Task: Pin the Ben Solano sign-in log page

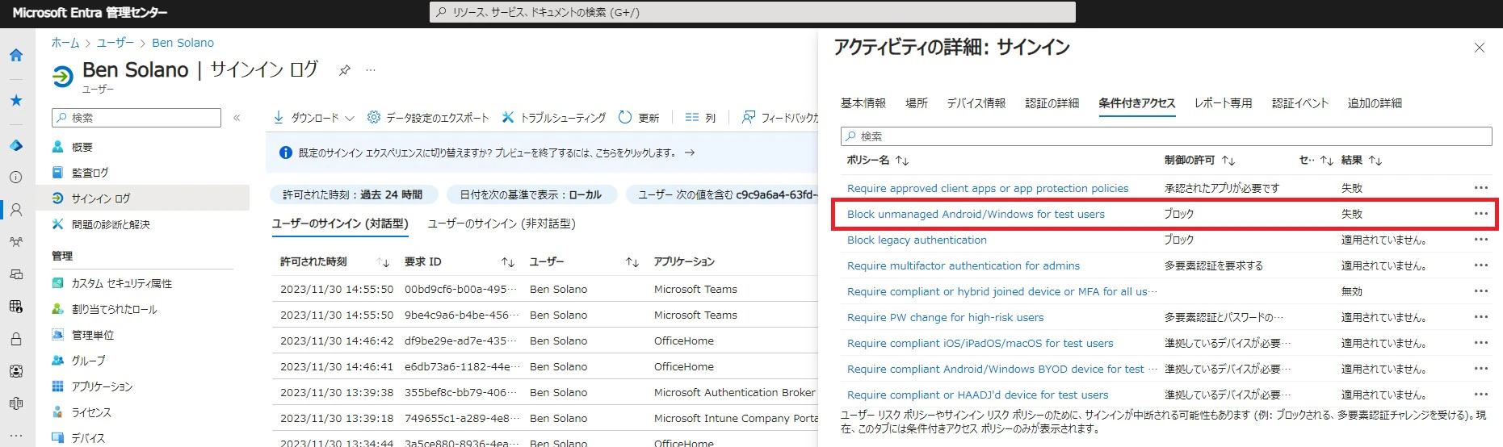Action: point(345,70)
